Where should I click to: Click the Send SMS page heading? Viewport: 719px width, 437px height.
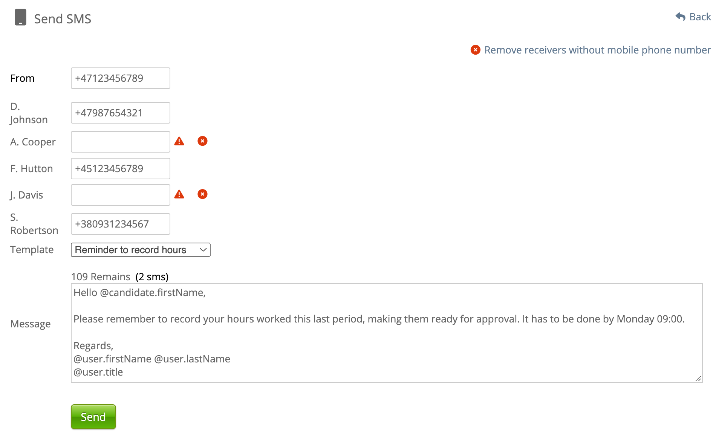(x=63, y=19)
